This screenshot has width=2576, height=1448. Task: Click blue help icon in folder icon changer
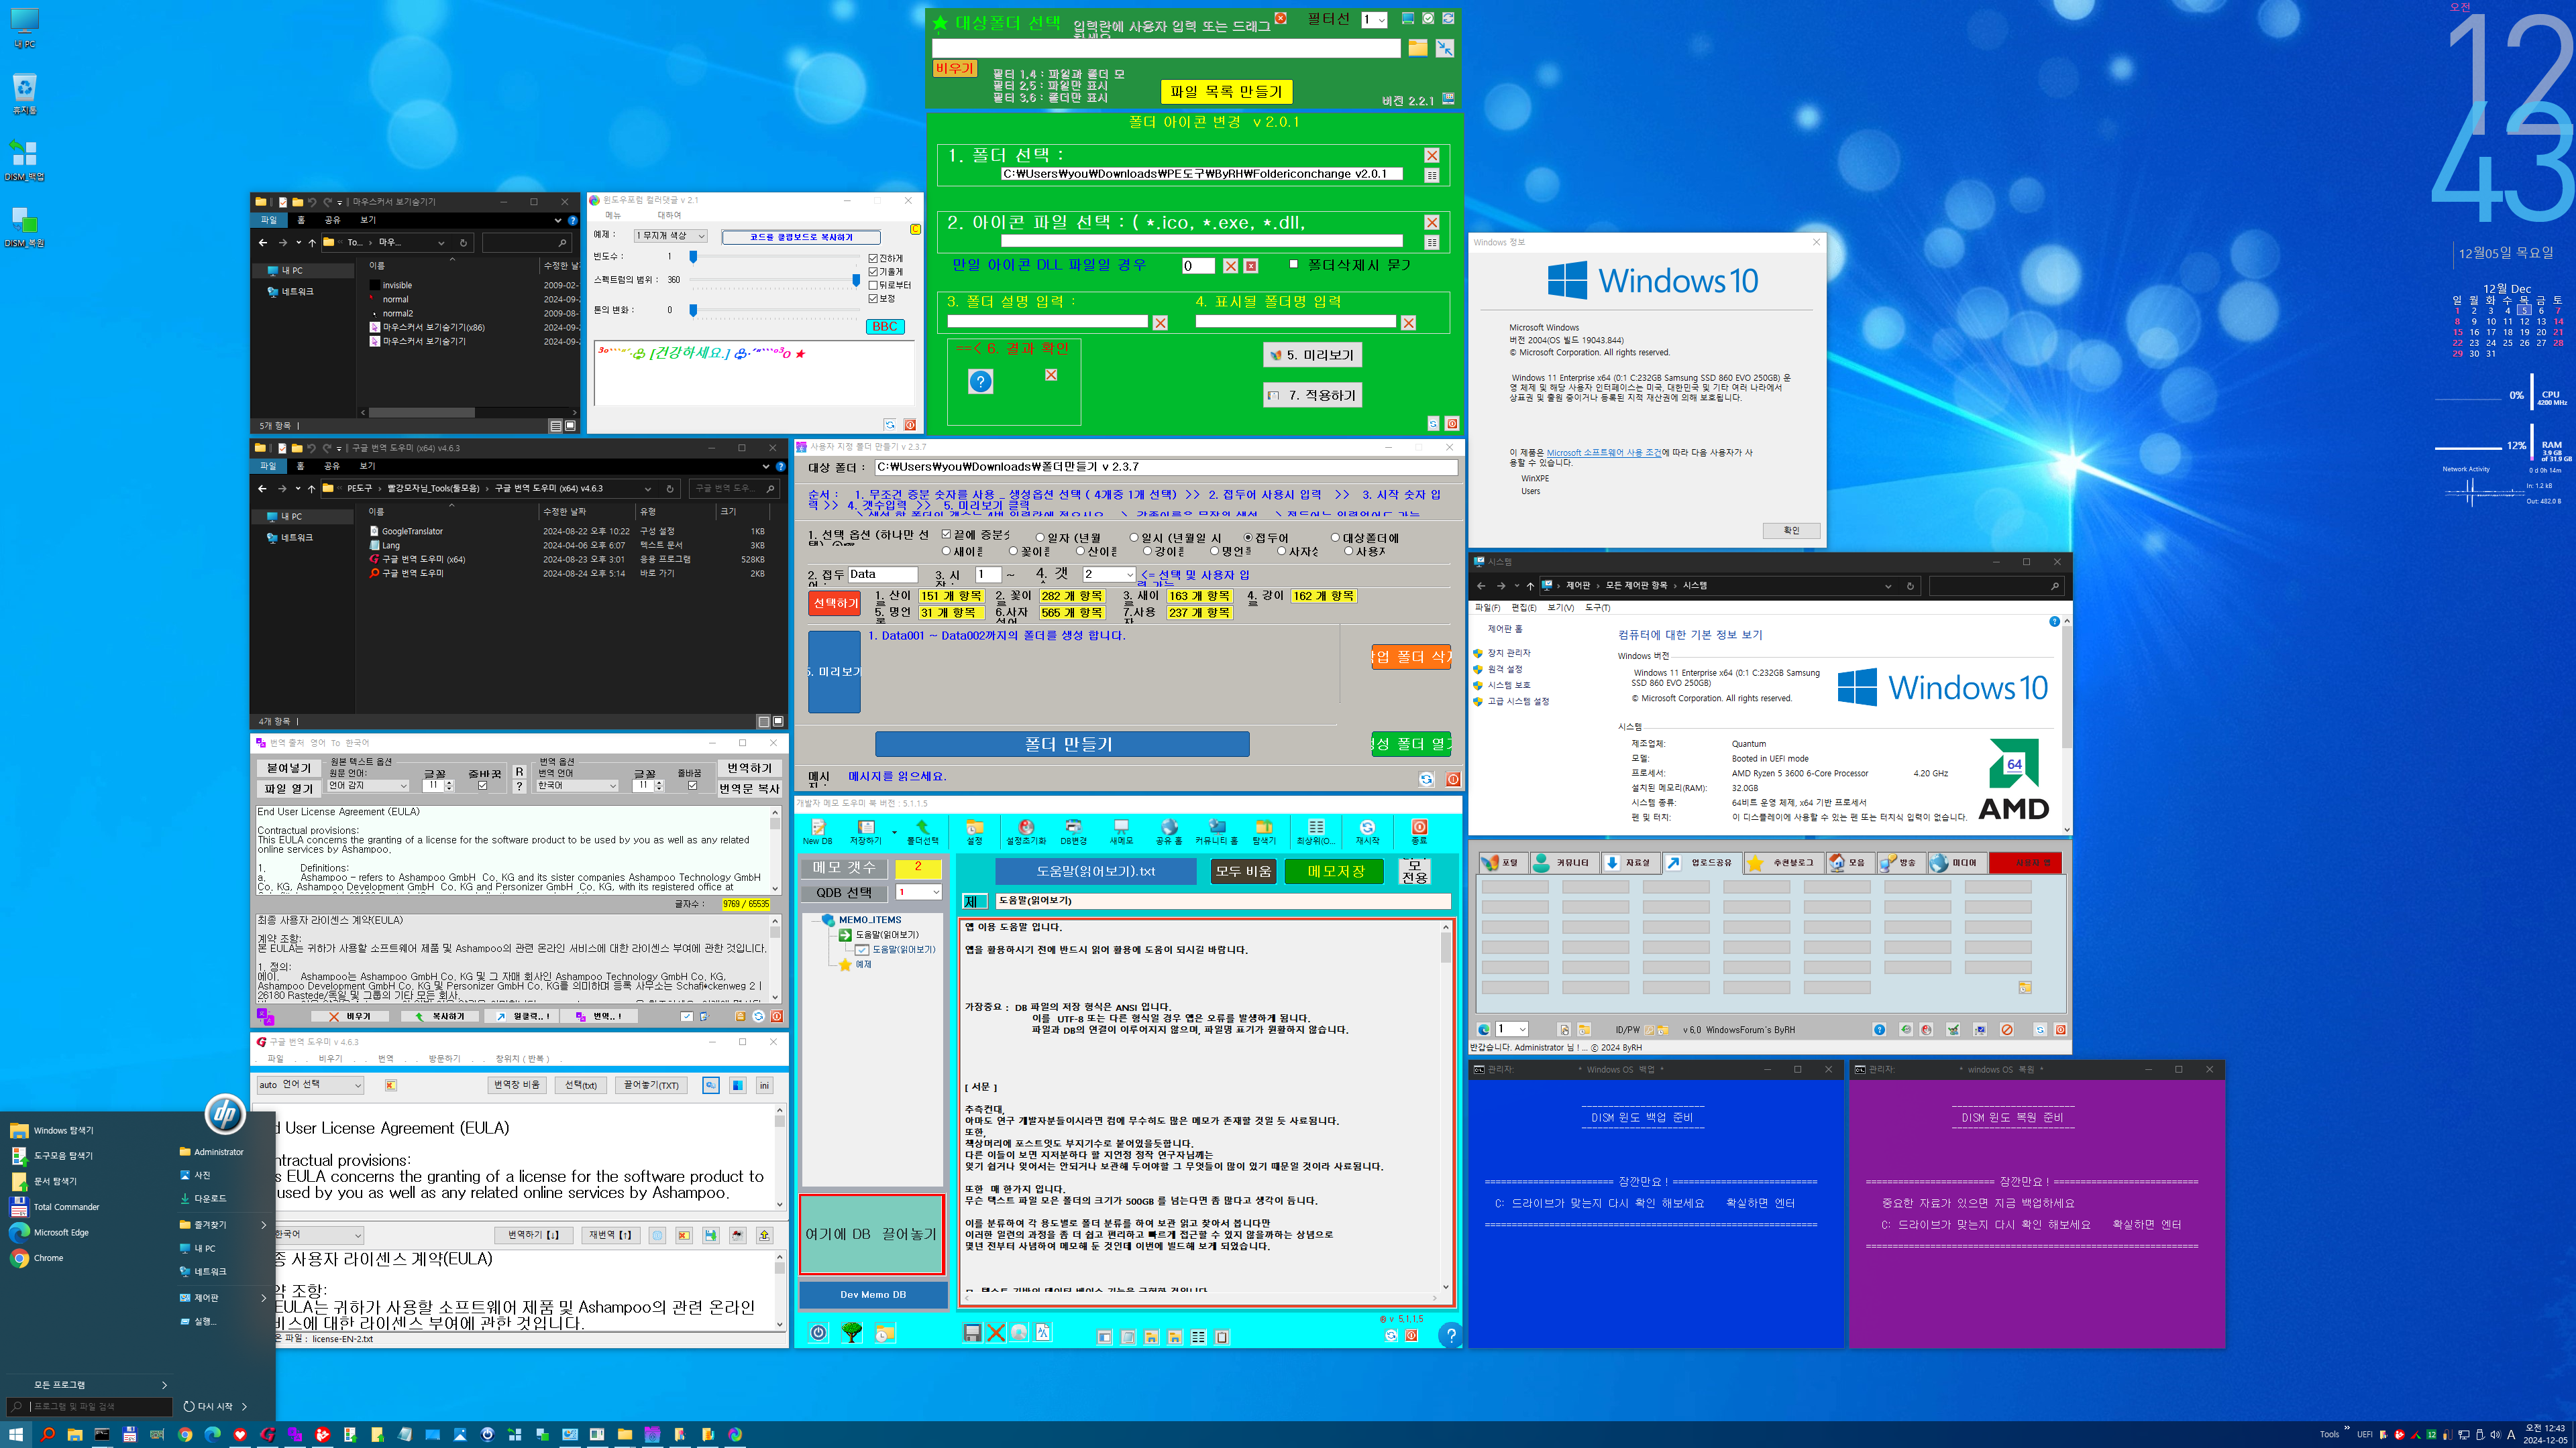click(x=981, y=381)
